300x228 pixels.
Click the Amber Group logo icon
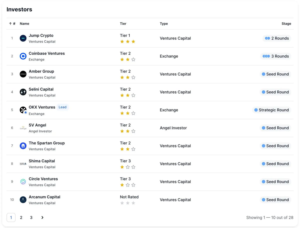[23, 74]
